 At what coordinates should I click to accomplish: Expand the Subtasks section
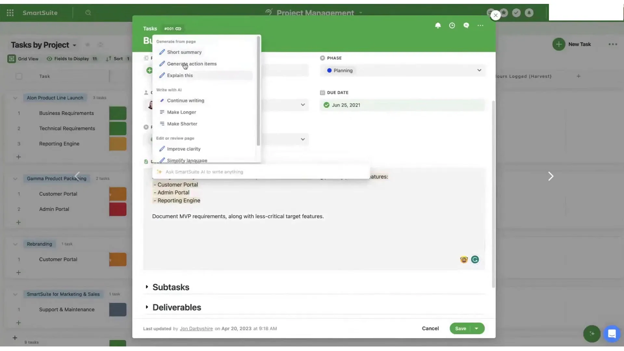coord(147,287)
